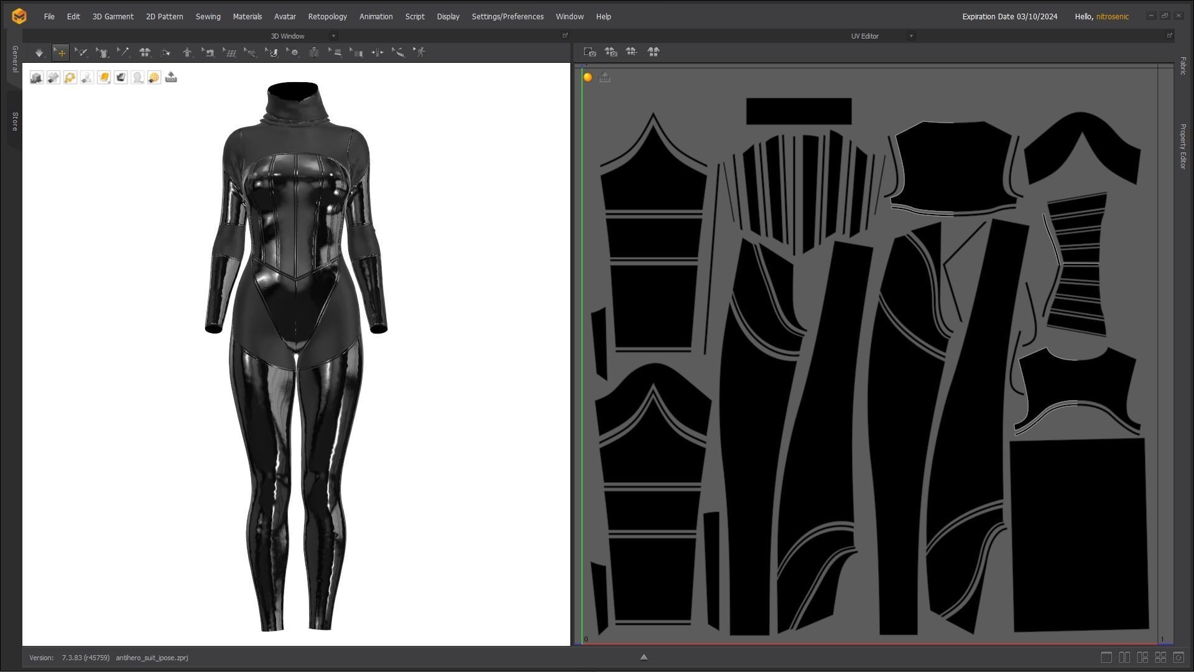Open the File menu
Viewport: 1194px width, 672px height.
click(x=49, y=17)
